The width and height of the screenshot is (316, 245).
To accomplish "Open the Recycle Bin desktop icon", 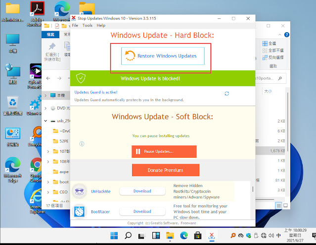I will (x=13, y=106).
